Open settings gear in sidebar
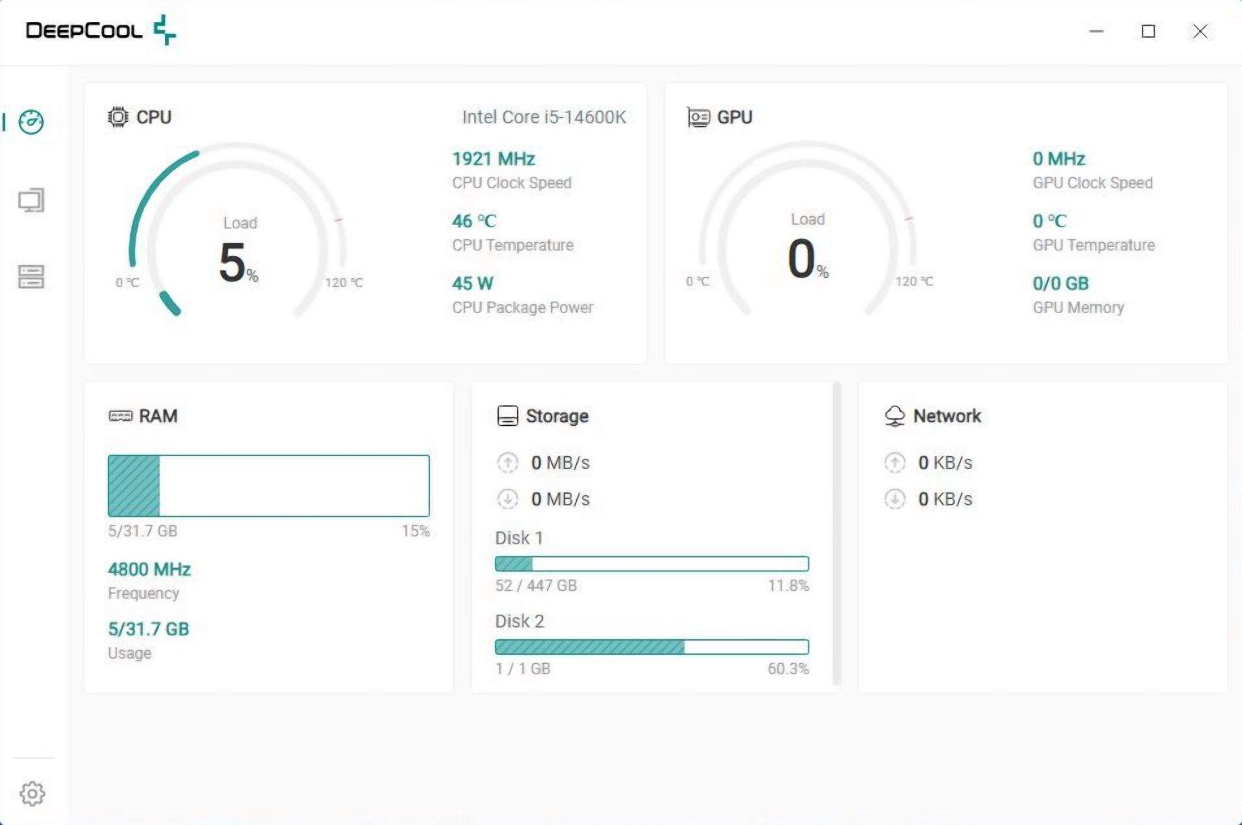 [32, 793]
